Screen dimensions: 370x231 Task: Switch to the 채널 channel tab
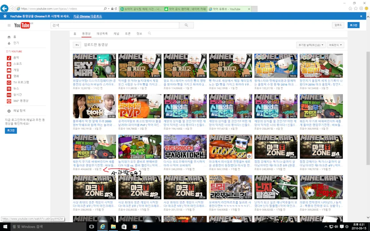pyautogui.click(x=116, y=34)
